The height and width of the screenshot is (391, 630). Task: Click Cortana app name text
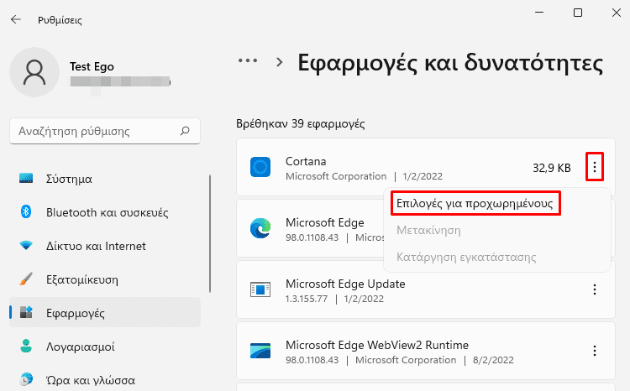(306, 161)
